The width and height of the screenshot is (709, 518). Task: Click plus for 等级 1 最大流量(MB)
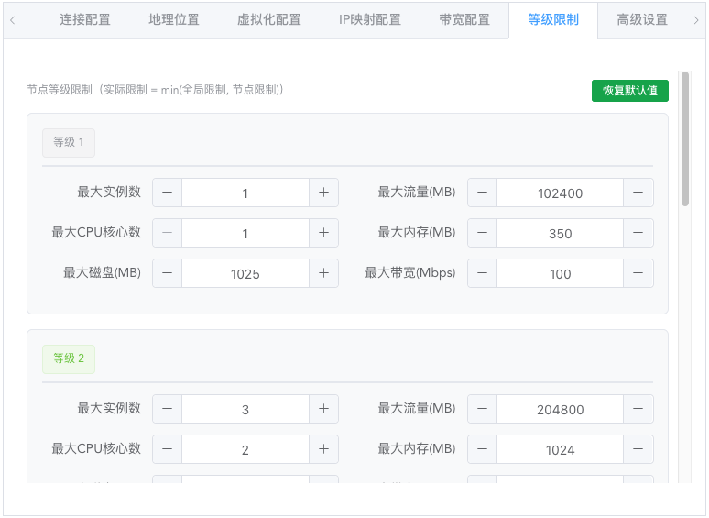click(x=638, y=193)
